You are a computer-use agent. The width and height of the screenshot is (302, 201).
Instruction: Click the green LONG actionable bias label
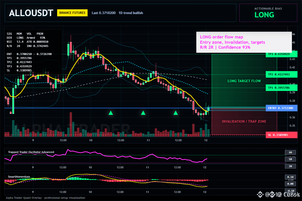264,15
